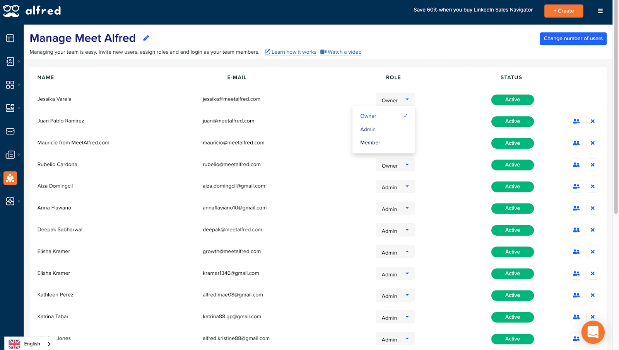The image size is (619, 350).
Task: Click Jessika Varela's Active status badge
Action: 512,100
